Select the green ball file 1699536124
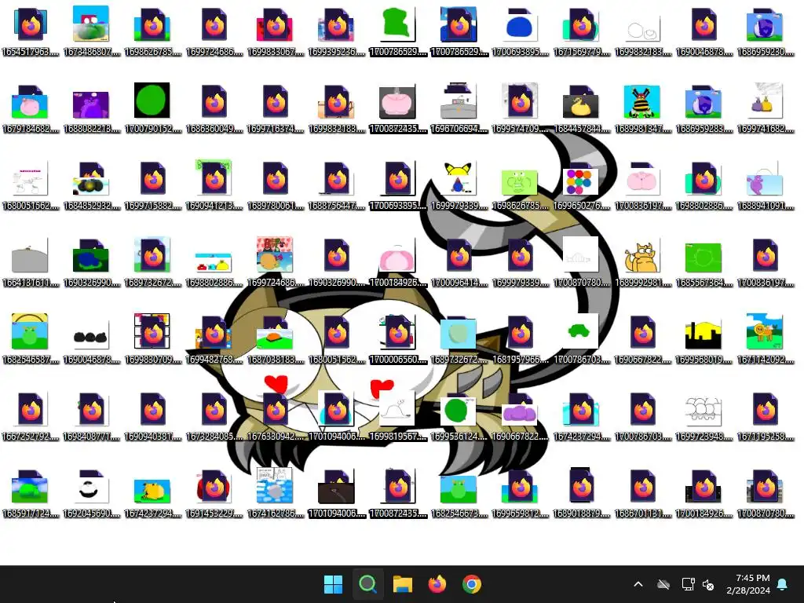The width and height of the screenshot is (804, 603). coord(459,415)
